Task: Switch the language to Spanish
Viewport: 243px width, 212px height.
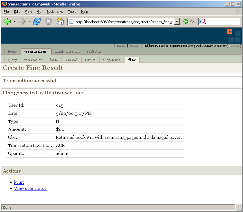Action: [135, 46]
